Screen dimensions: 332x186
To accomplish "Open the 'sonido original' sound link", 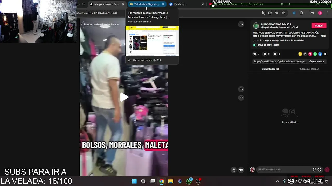I will point(280,40).
